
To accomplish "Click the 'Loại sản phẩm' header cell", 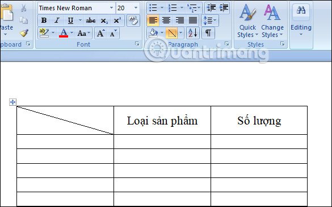I will (x=162, y=120).
